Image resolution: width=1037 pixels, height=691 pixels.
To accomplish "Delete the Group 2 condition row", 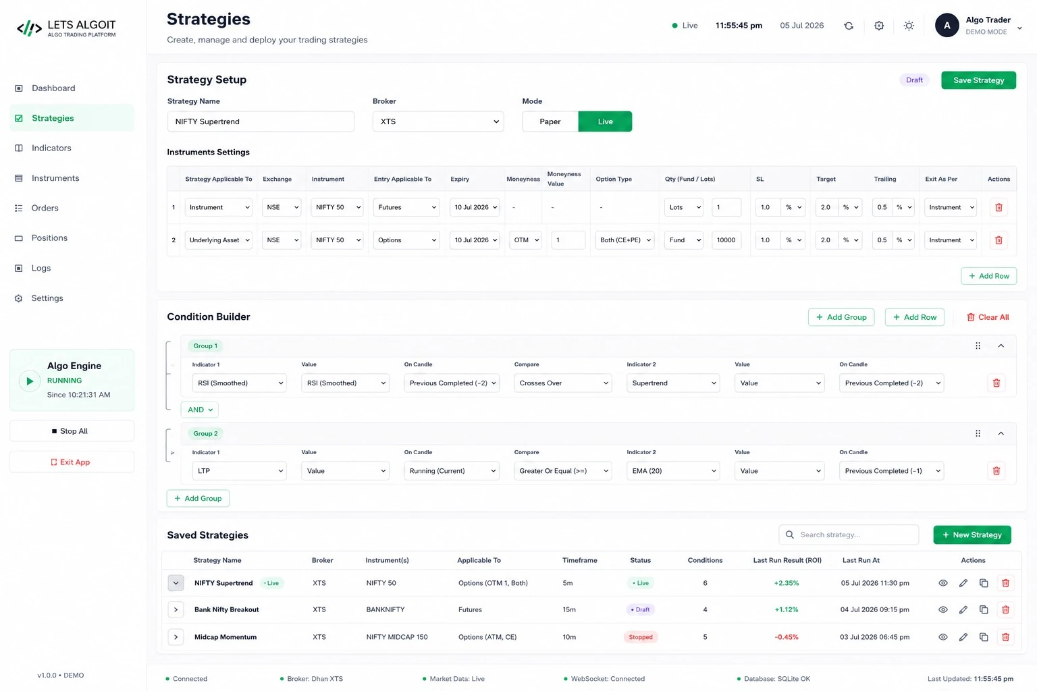I will pyautogui.click(x=996, y=471).
